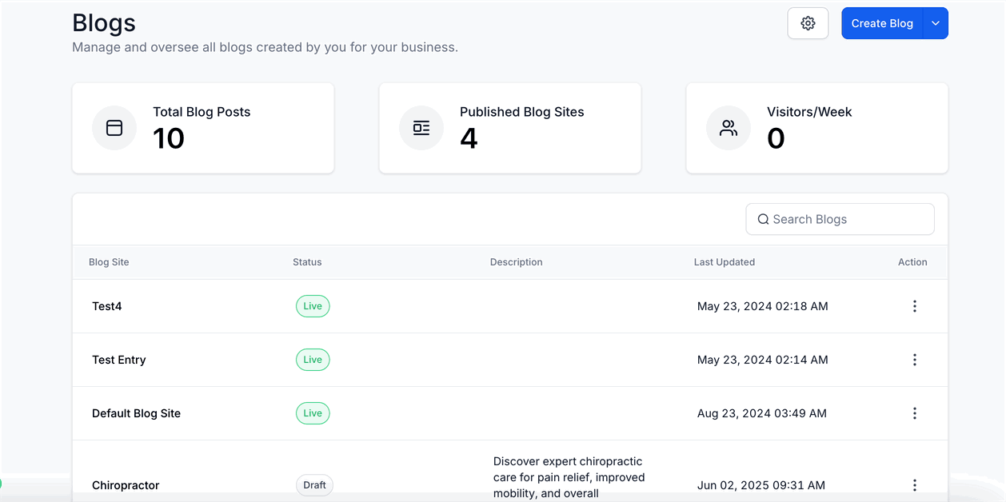Expand the Create Blog dropdown arrow
This screenshot has width=1006, height=502.
pos(936,23)
